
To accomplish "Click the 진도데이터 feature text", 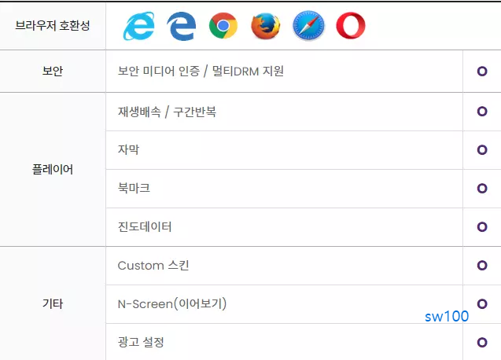I will point(145,227).
